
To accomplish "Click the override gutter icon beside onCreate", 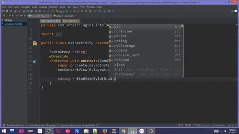I will click(x=34, y=61).
